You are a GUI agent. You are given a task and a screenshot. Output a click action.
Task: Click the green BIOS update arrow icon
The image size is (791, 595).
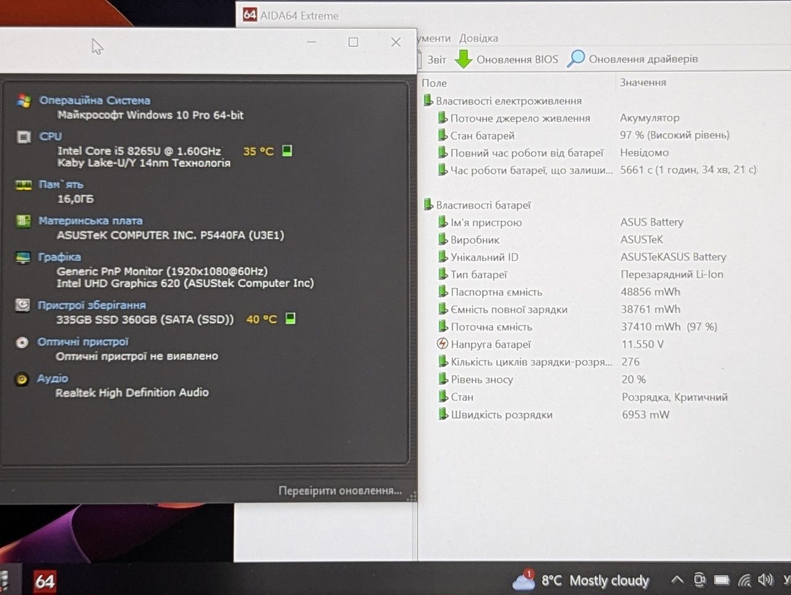tap(463, 59)
